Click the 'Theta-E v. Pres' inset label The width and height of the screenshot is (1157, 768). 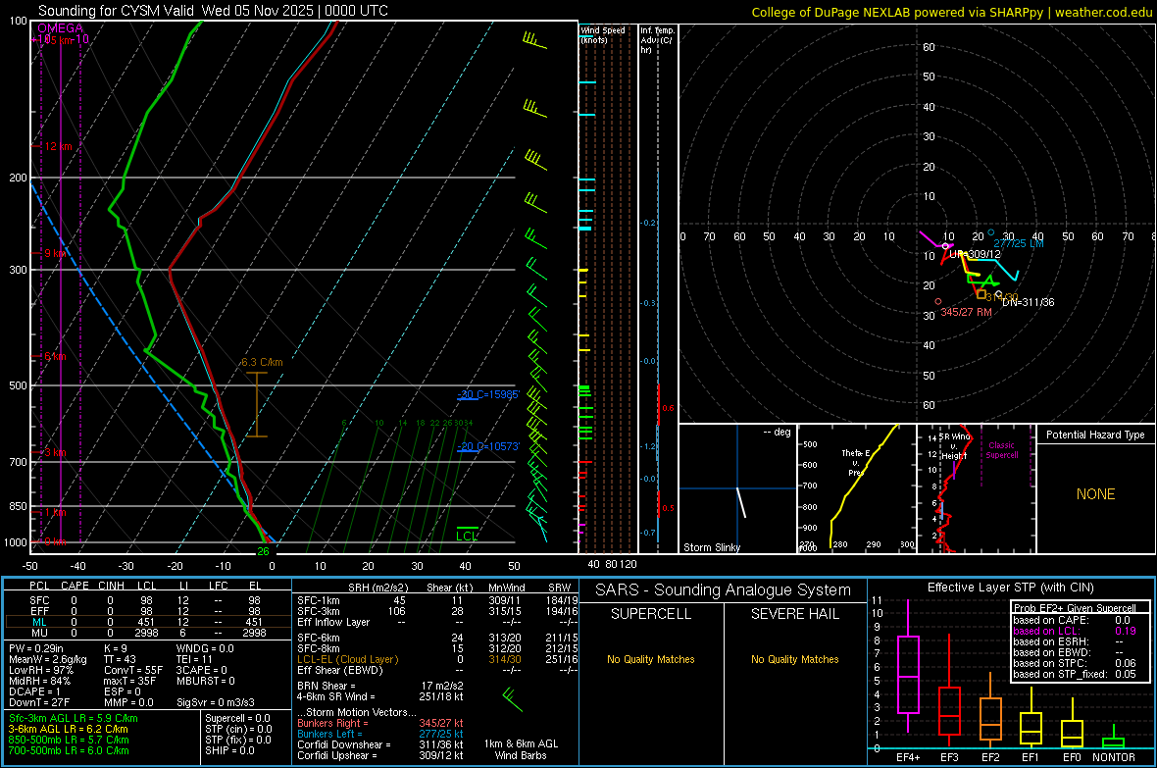[856, 462]
